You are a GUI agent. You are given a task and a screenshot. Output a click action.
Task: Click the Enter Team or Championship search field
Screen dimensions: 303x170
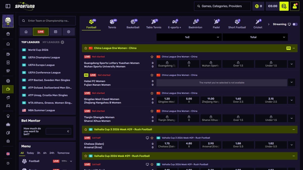point(47,21)
